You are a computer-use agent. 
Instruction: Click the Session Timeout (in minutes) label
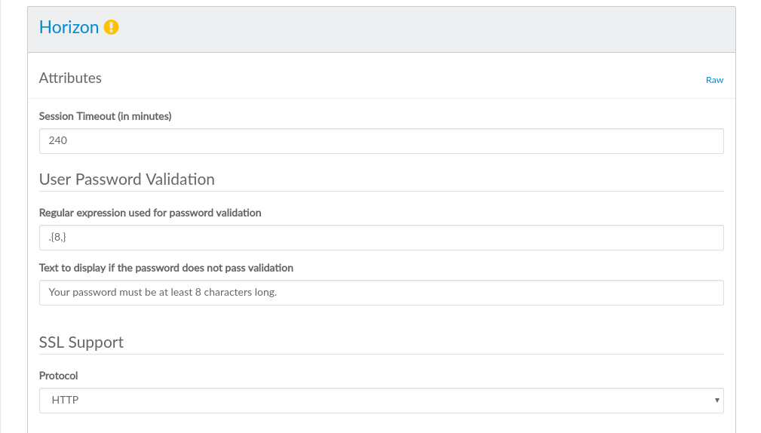pos(105,116)
